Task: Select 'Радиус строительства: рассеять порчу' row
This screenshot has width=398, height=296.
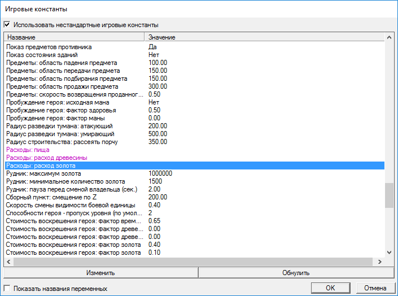Action: (x=195, y=142)
